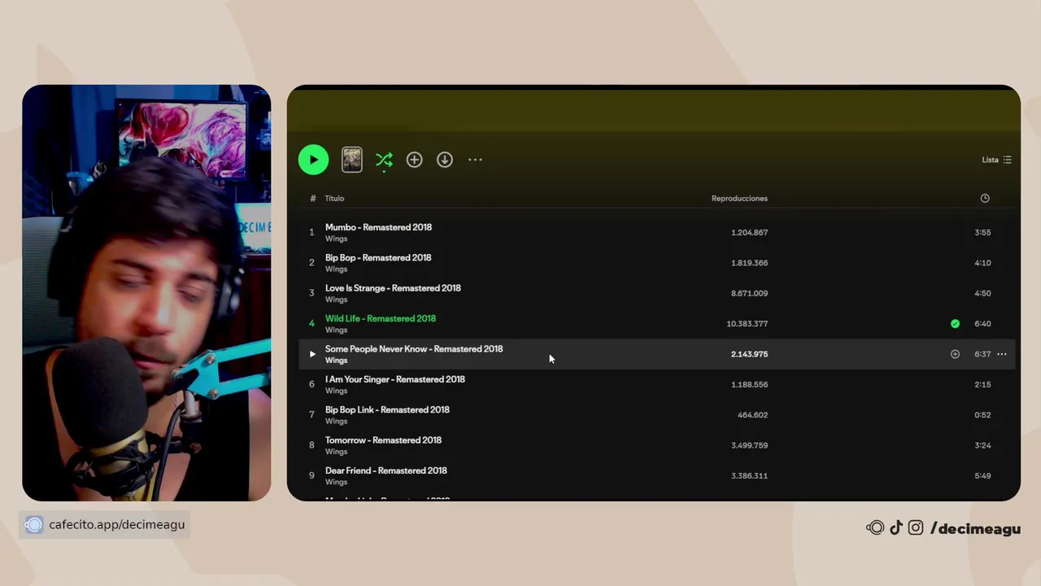
Task: Sort by the Título column header
Action: [x=334, y=199]
